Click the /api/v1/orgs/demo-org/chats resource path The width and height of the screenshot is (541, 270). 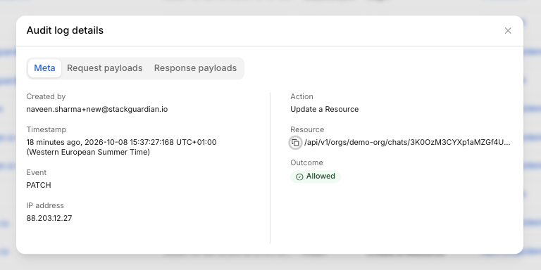[x=407, y=142]
